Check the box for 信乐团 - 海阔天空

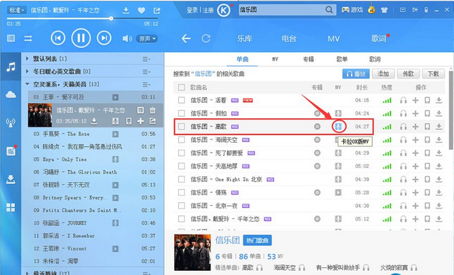(x=182, y=140)
